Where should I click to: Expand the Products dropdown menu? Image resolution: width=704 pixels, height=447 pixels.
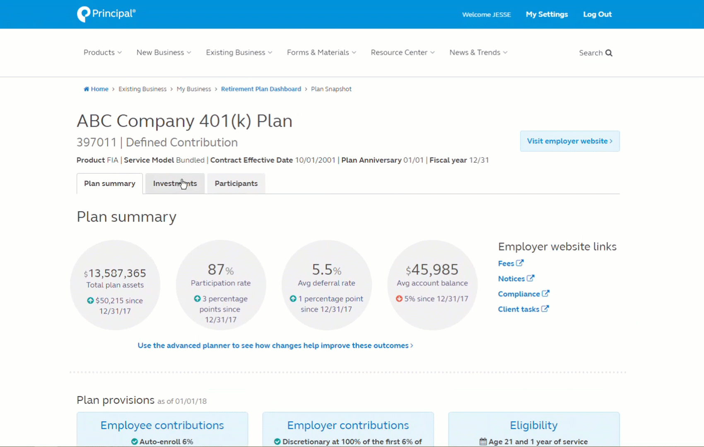102,53
